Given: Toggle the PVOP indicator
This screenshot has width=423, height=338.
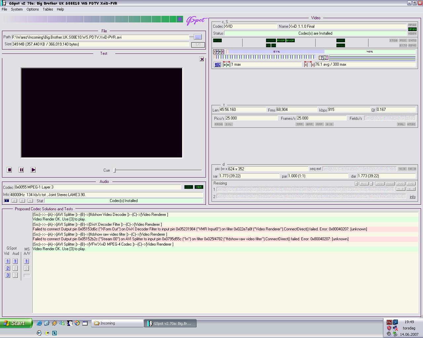Looking at the screenshot, I should (281, 40).
